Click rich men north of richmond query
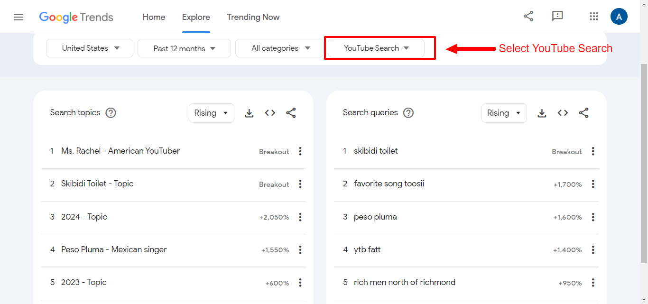648x304 pixels. (x=405, y=282)
